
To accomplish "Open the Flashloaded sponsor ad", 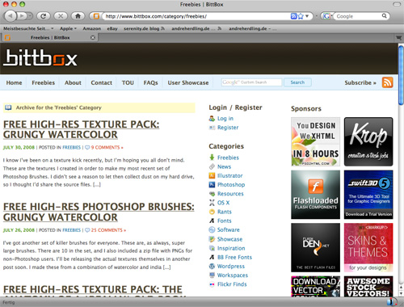I will (x=315, y=195).
